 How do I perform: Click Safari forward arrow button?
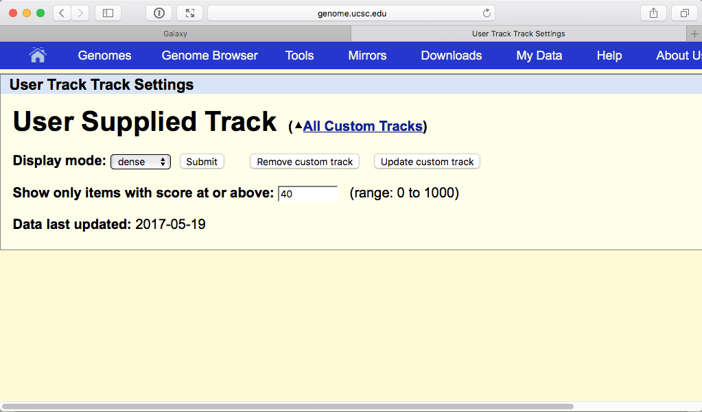point(80,13)
